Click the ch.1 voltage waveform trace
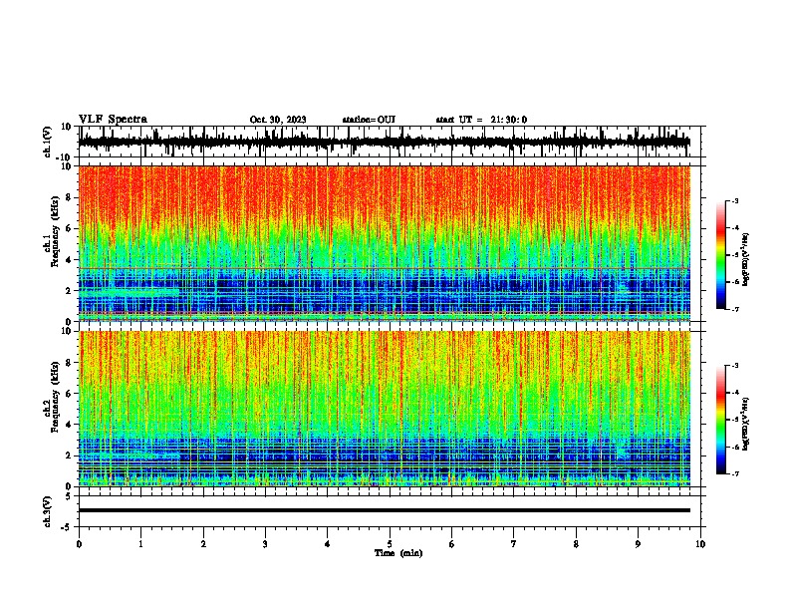The height and width of the screenshot is (610, 789). coord(384,142)
